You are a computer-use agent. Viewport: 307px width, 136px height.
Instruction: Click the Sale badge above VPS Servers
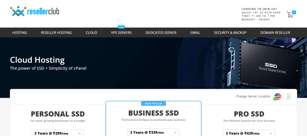coord(121,27)
